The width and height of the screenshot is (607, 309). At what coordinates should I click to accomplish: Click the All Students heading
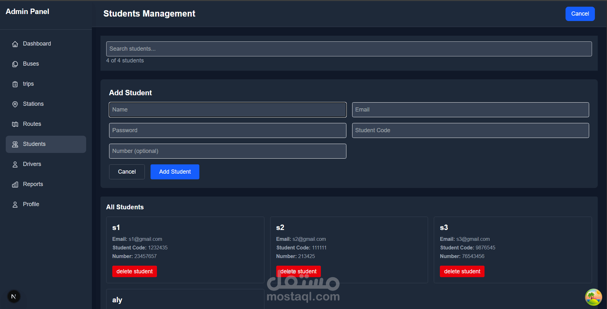click(x=125, y=207)
